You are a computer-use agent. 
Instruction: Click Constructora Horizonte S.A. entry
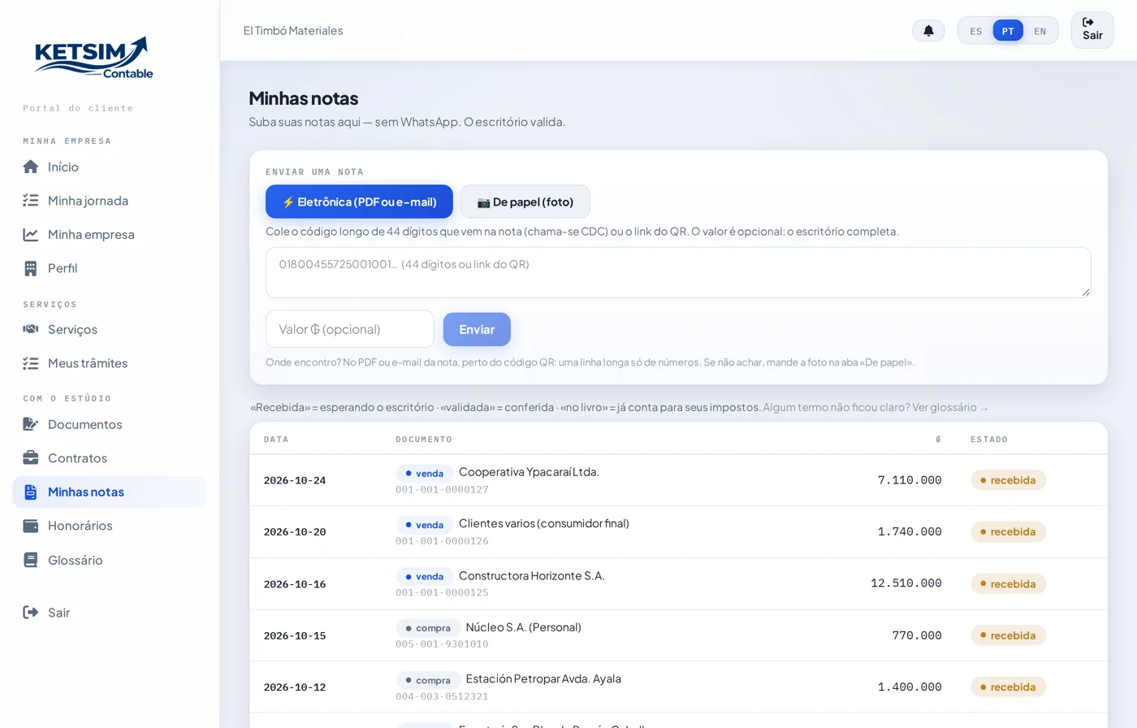(x=532, y=575)
